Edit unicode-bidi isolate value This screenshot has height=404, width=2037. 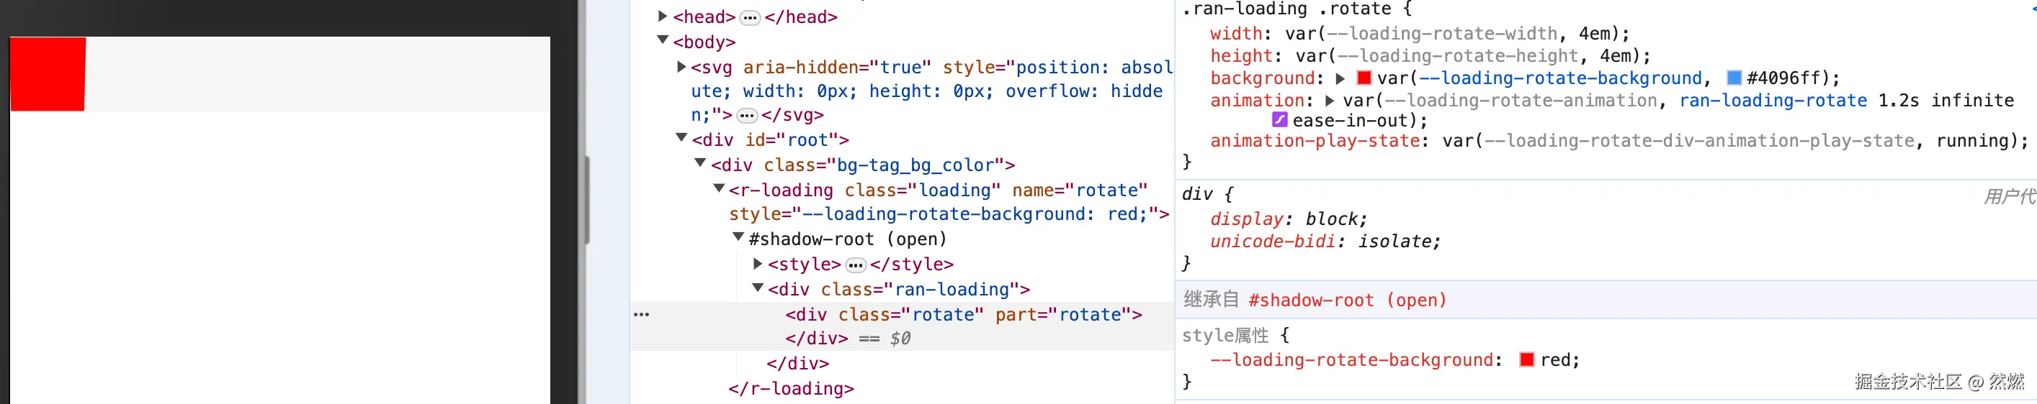(1394, 241)
